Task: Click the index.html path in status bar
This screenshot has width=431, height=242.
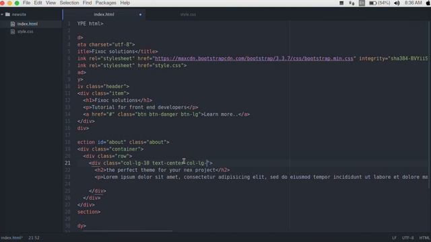Action: (x=11, y=238)
